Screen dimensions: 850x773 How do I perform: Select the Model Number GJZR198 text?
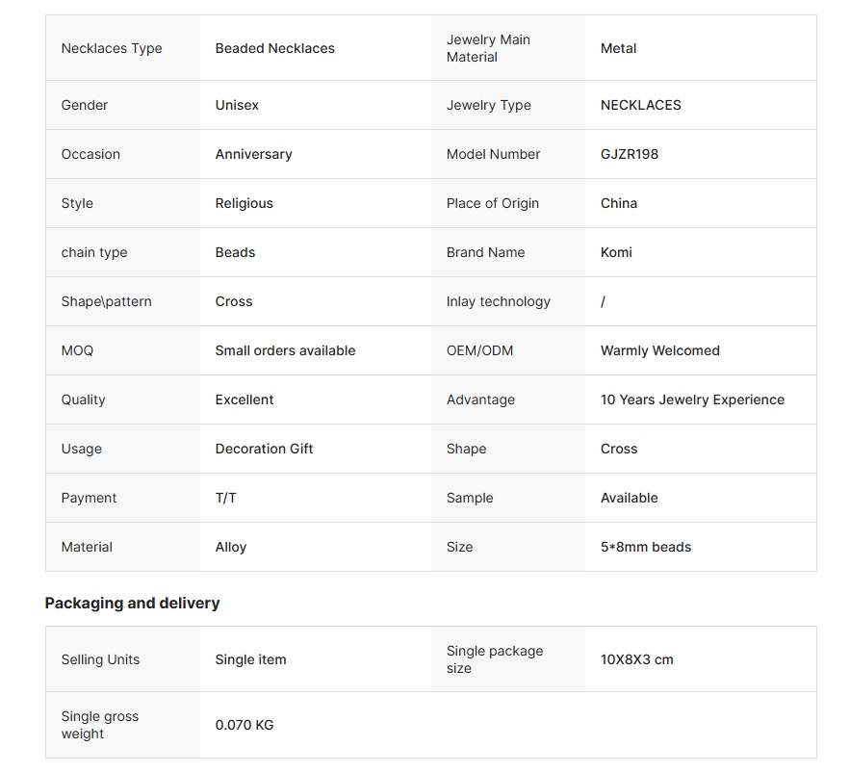click(630, 154)
